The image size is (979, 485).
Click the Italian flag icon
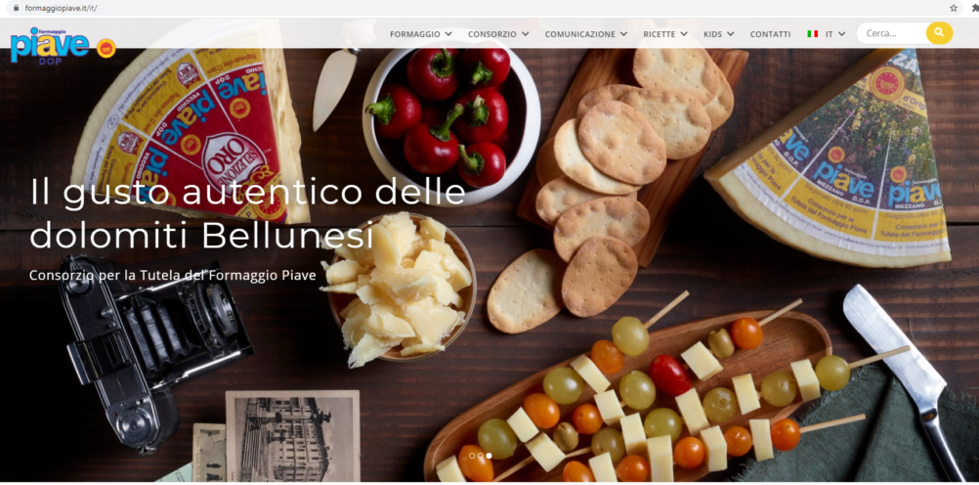coord(812,34)
